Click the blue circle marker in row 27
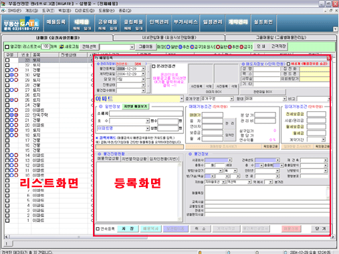This screenshot has width=339, height=254. pos(11,90)
